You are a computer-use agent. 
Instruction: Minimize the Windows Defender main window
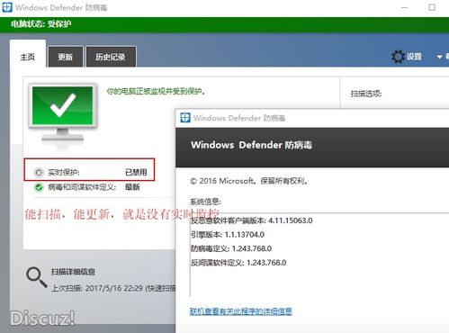404,7
